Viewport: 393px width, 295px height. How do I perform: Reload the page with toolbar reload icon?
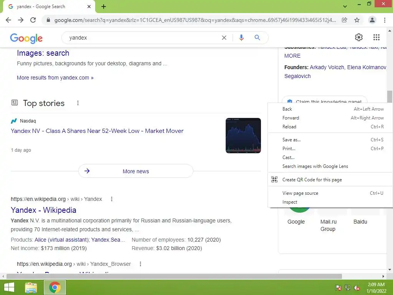33,20
